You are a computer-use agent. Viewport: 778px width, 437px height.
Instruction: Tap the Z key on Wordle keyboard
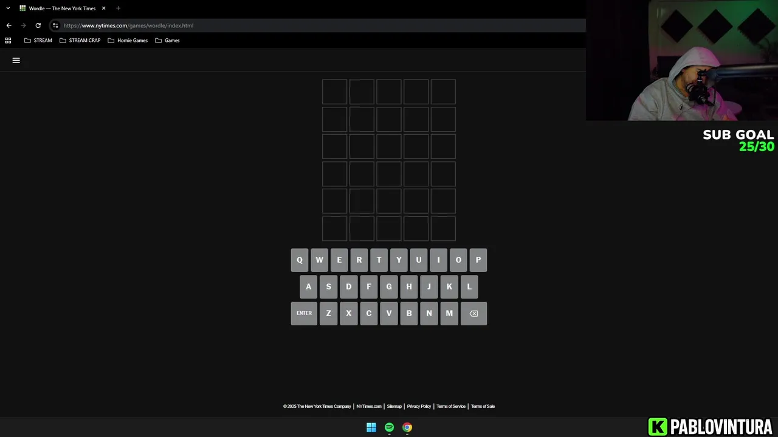click(328, 313)
